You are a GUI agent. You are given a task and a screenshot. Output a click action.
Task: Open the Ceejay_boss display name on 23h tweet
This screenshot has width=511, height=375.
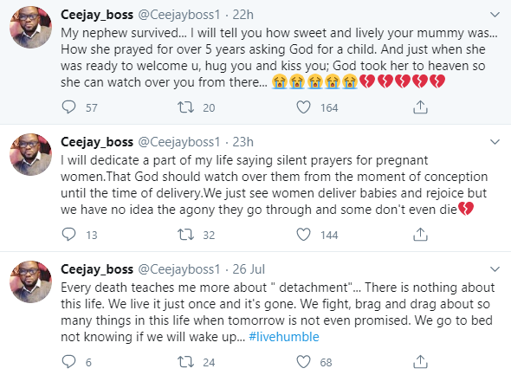coord(97,142)
